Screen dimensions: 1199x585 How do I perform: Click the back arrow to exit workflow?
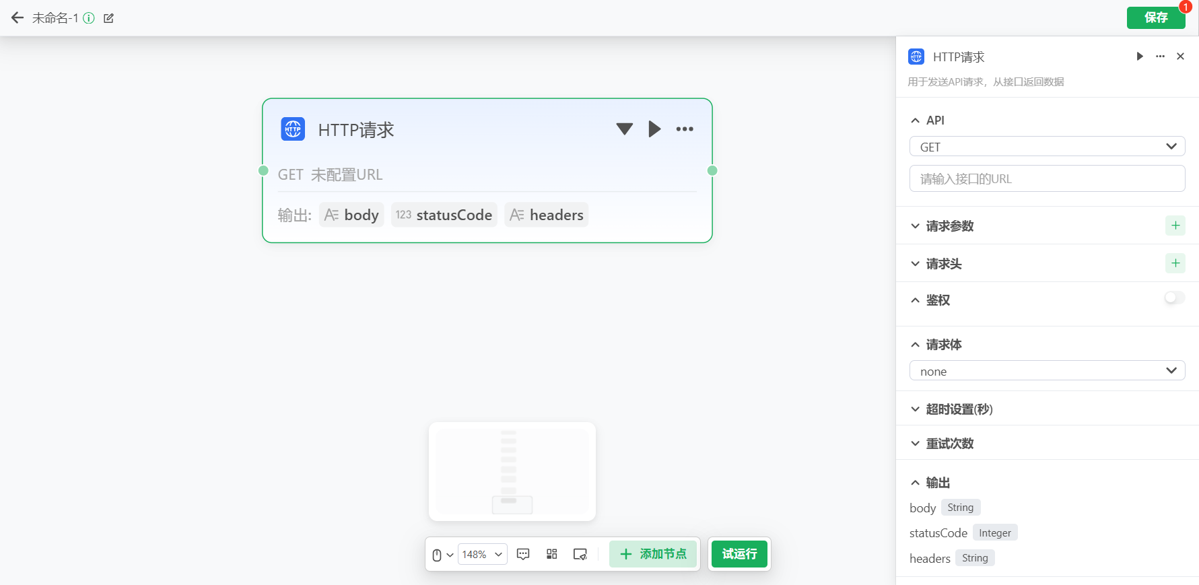click(18, 18)
